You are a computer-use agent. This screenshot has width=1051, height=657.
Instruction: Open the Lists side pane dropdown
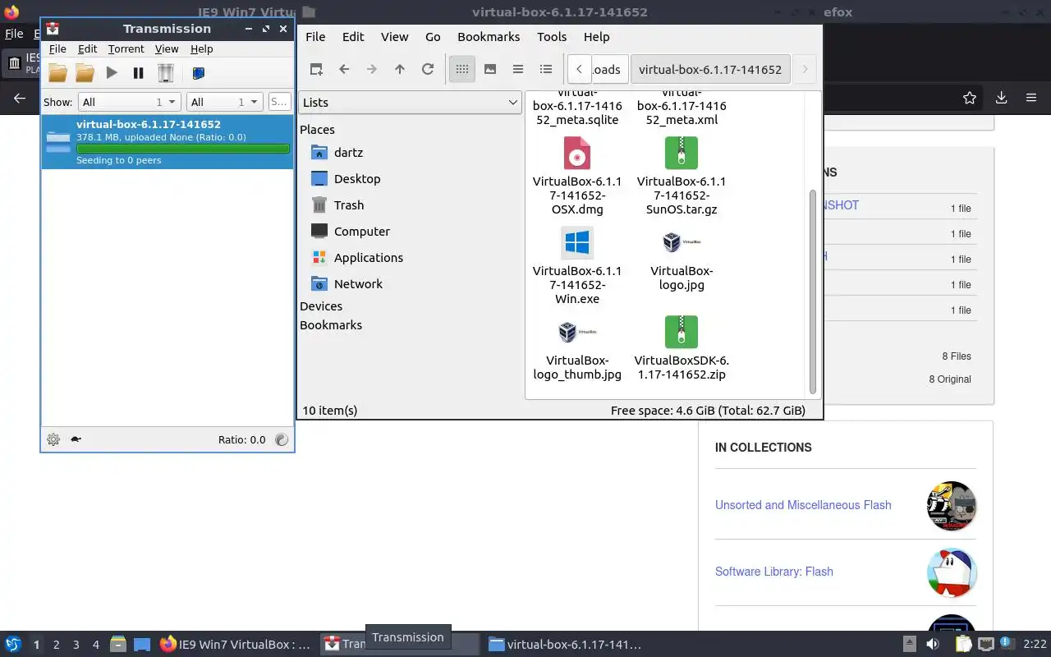[410, 103]
